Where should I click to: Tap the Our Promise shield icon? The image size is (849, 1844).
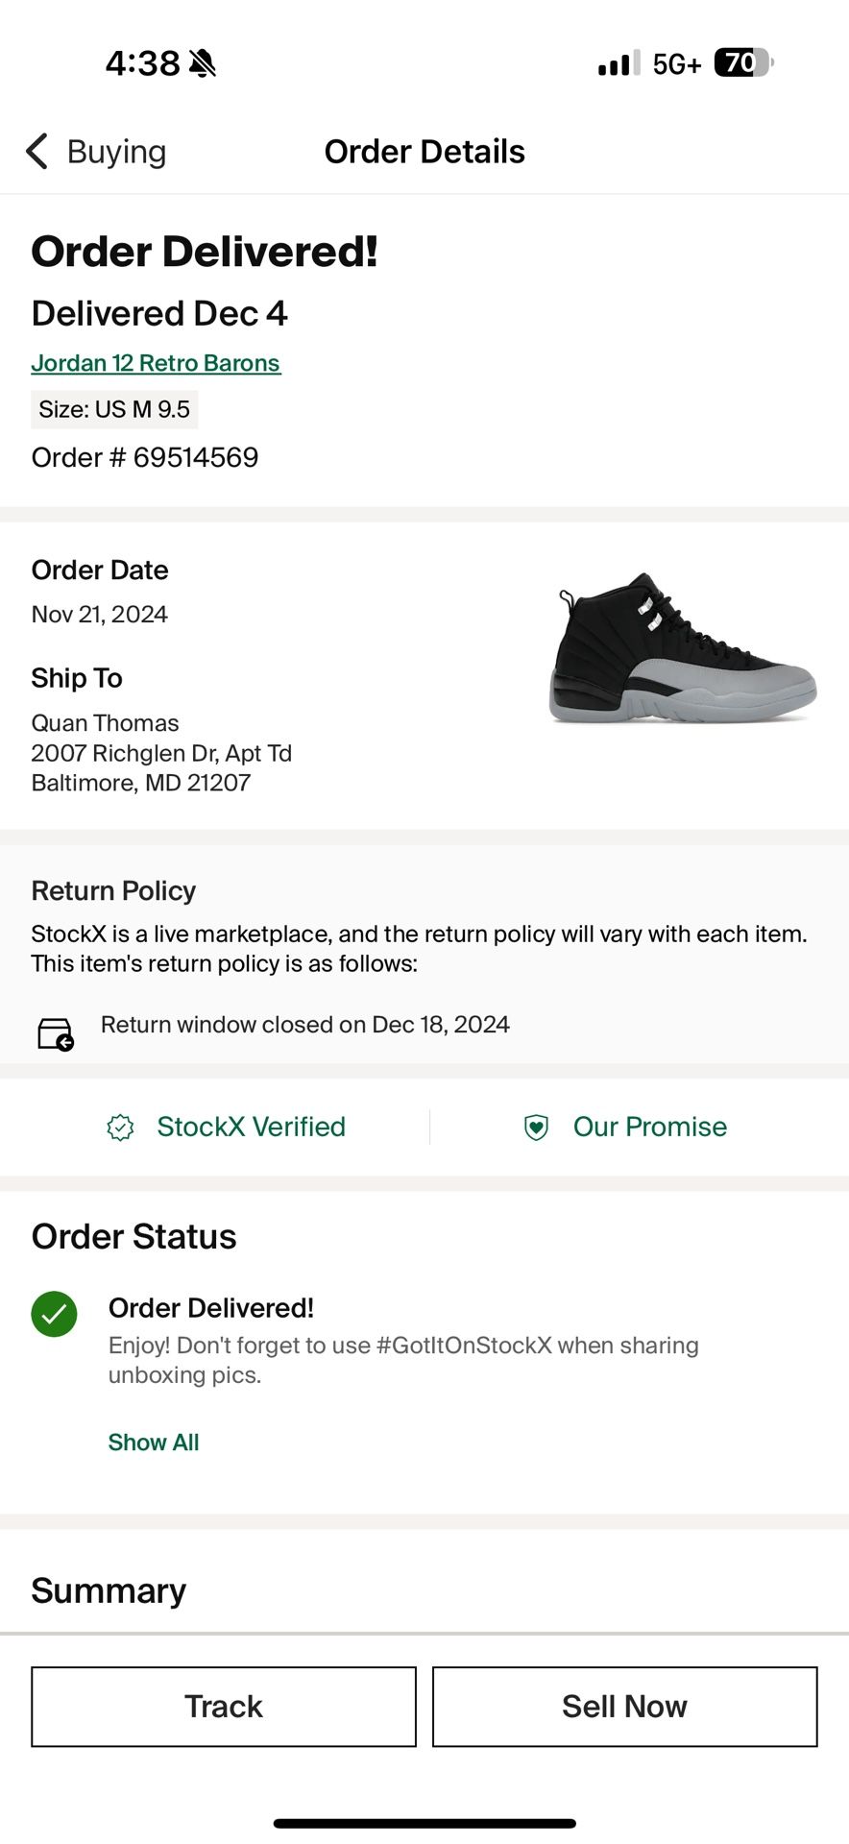coord(536,1127)
